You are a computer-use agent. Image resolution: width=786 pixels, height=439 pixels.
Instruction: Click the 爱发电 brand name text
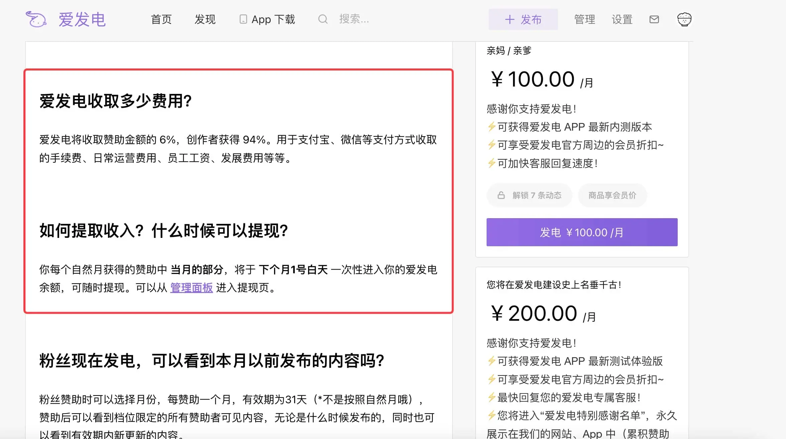pyautogui.click(x=82, y=19)
